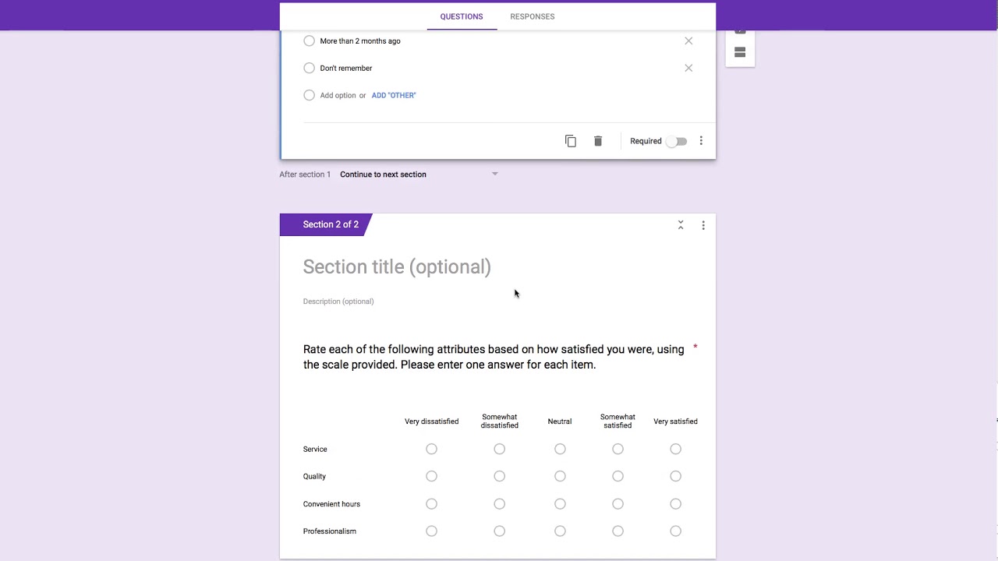Click the 'Quality' row label

pyautogui.click(x=314, y=476)
